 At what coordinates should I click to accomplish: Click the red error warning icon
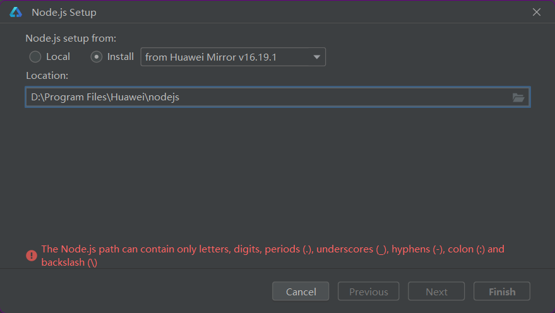click(x=32, y=256)
